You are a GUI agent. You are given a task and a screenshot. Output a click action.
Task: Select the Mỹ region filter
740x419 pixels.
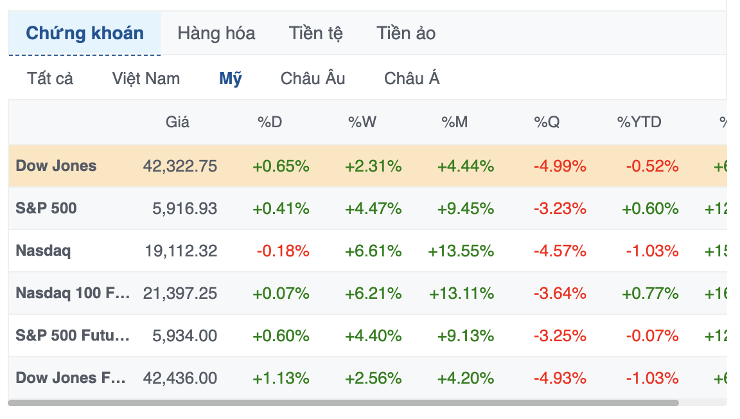tap(231, 78)
